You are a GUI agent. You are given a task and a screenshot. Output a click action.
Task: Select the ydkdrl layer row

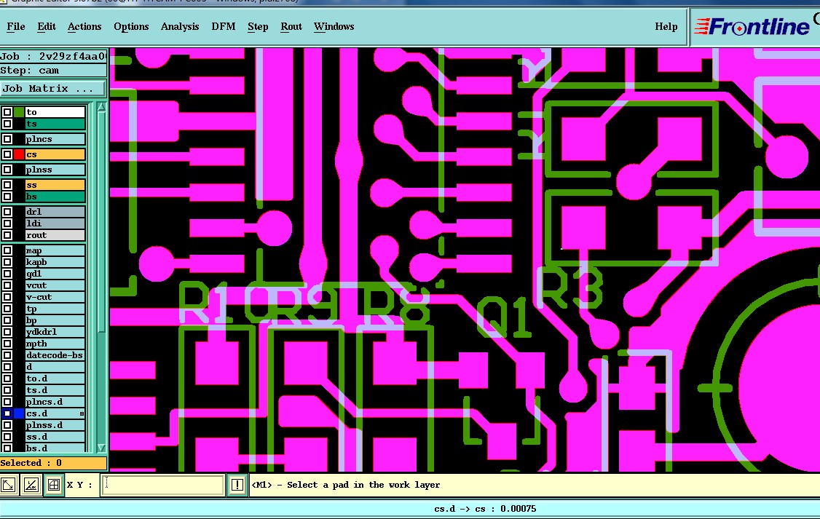tap(55, 332)
